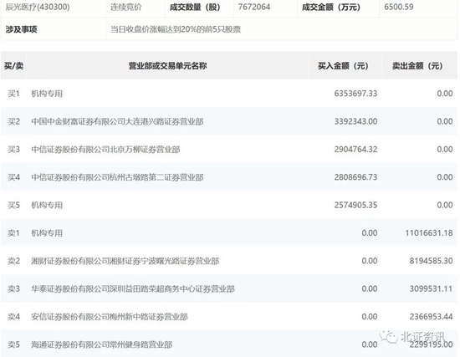Select the 买1 机构专用 row
460x357 pixels.
[x=229, y=94]
